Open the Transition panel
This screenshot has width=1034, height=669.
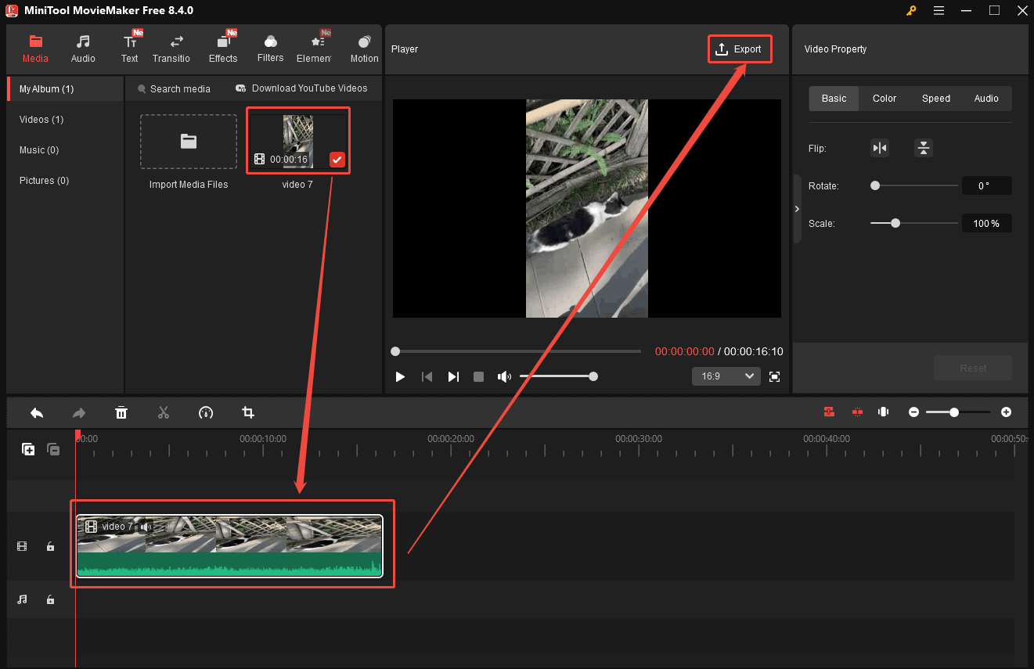click(x=171, y=47)
